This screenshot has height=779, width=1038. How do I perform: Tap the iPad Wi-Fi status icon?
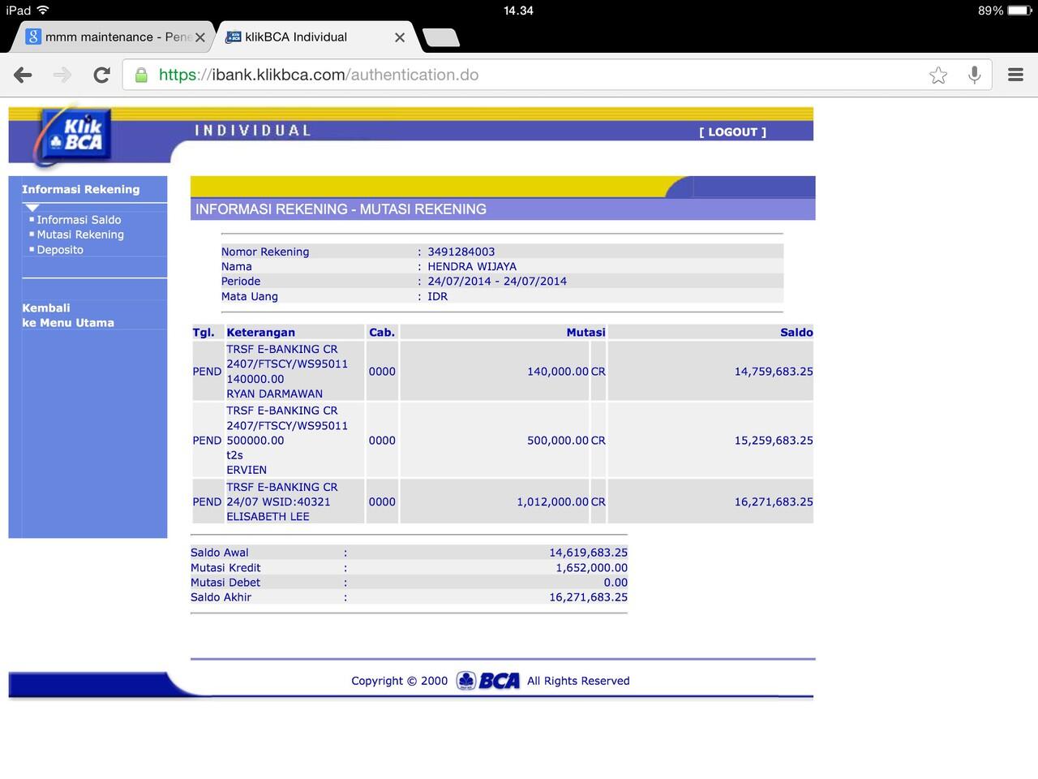43,11
